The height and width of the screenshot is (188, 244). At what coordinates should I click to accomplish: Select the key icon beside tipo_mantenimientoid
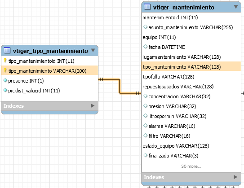(5, 61)
